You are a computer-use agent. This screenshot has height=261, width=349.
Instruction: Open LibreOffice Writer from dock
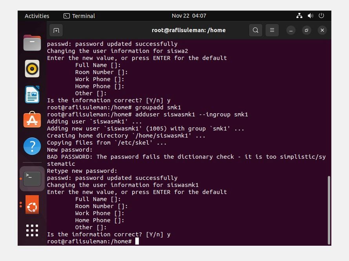coord(32,94)
